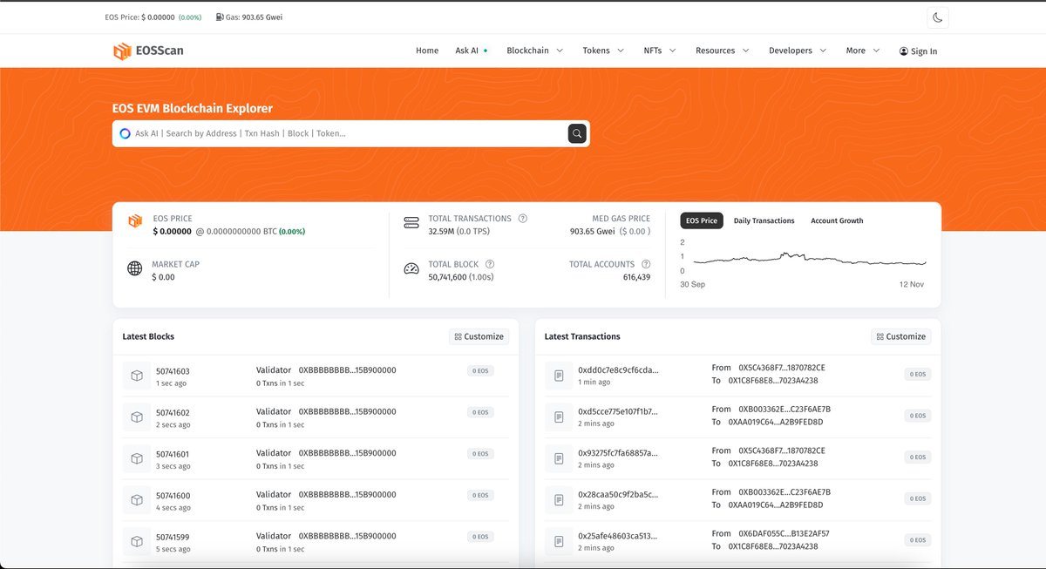1046x569 pixels.
Task: Click 32.59M total transactions value
Action: [442, 232]
